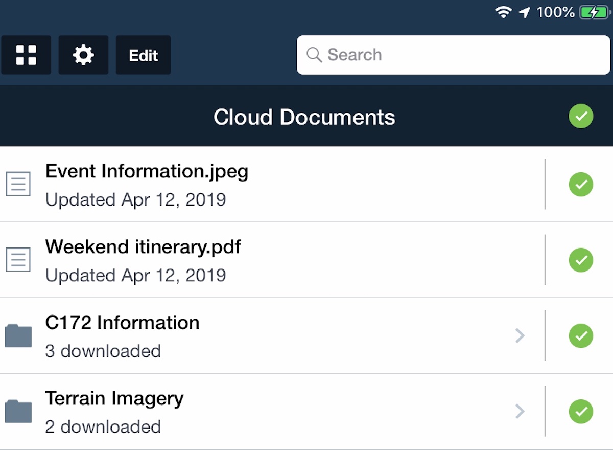613x450 pixels.
Task: Toggle download checkmark for Terrain Imagery folder
Action: [x=581, y=411]
